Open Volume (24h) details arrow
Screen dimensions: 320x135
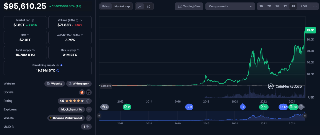click(81, 20)
